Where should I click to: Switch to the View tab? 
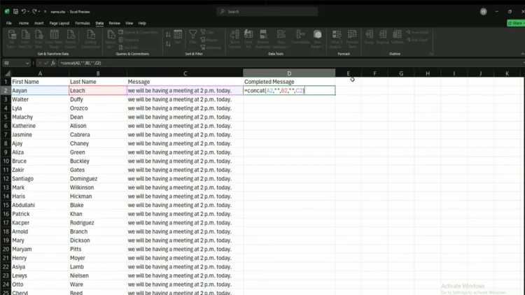click(129, 23)
